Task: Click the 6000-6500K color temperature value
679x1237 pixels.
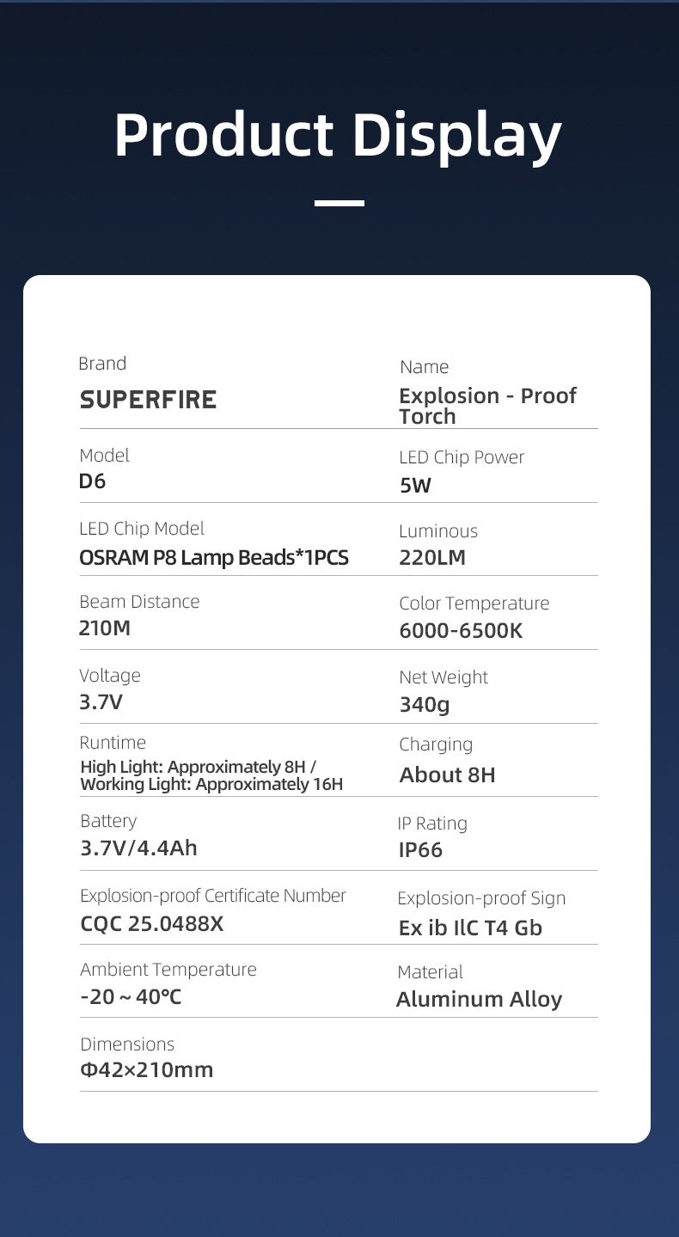Action: [x=461, y=631]
